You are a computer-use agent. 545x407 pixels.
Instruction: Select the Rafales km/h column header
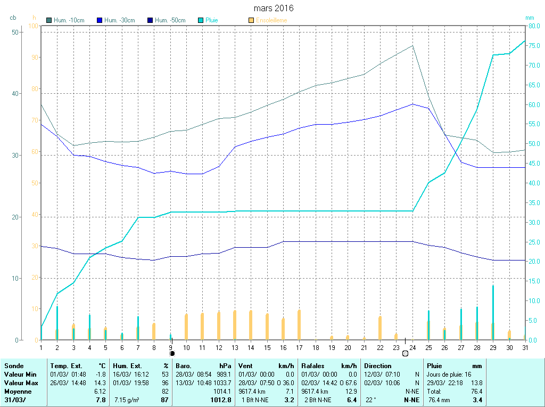click(x=313, y=366)
